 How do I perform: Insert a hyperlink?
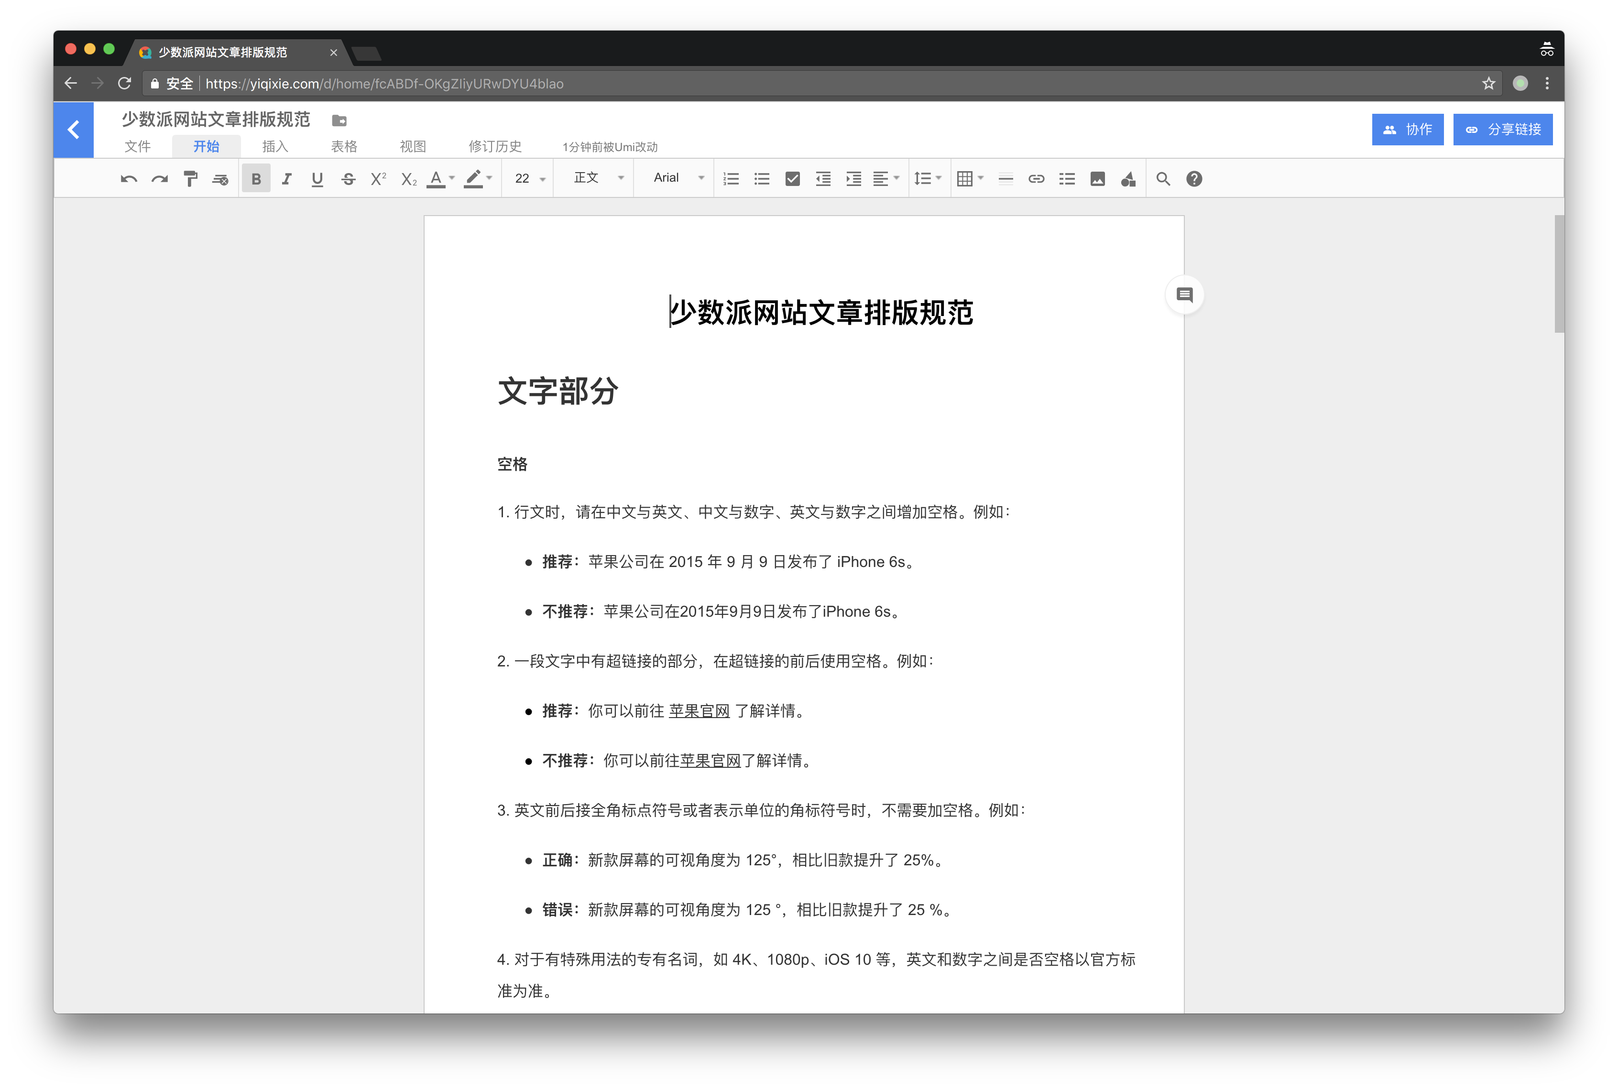pos(1036,179)
